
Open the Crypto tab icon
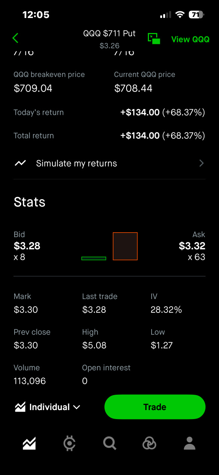point(70,443)
